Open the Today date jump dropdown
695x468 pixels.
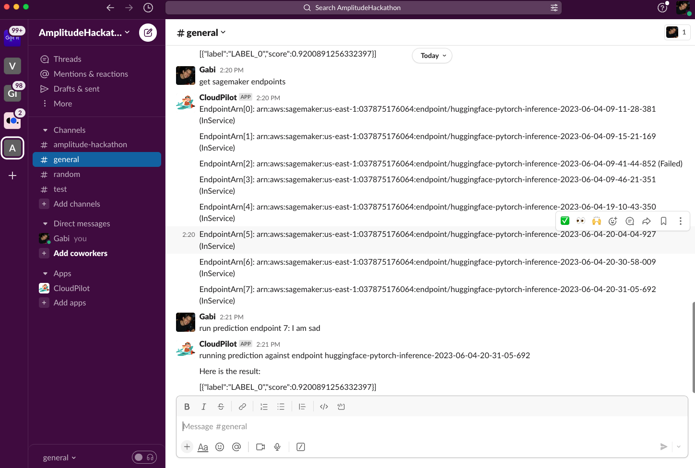coord(432,56)
